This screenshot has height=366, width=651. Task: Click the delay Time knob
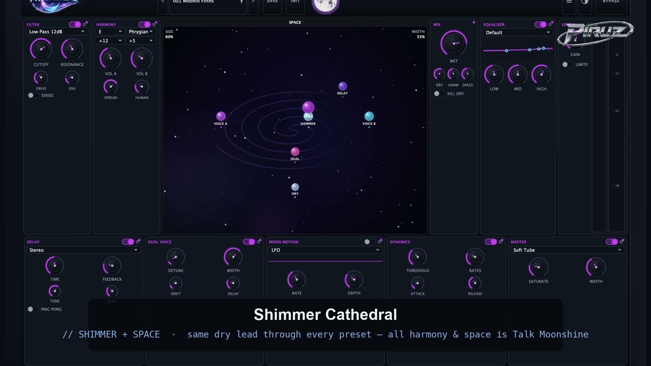click(x=54, y=265)
